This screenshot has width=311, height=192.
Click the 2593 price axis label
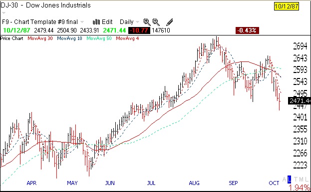(300, 70)
